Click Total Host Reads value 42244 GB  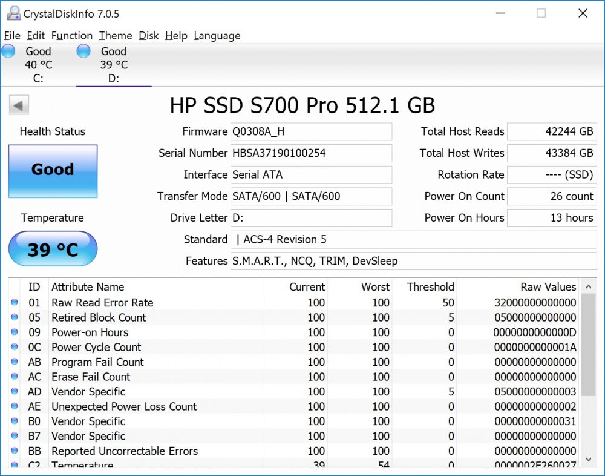[552, 132]
